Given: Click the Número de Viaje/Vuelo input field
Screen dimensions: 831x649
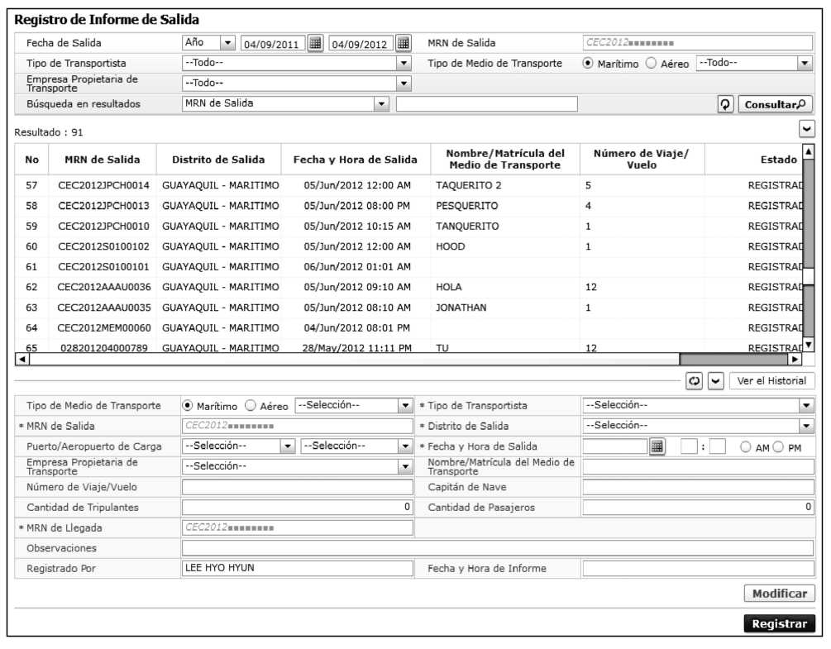Looking at the screenshot, I should point(298,488).
